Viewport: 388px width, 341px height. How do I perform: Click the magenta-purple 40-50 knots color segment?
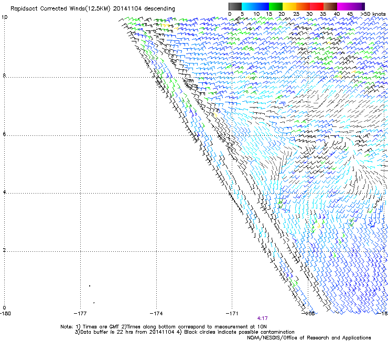pyautogui.click(x=351, y=6)
